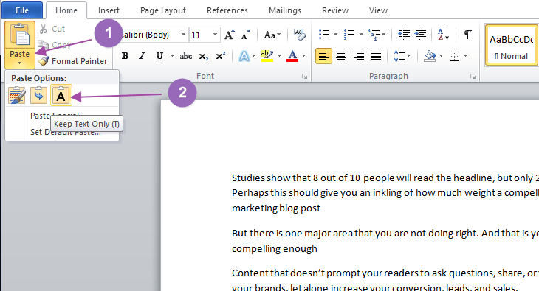Switch to the Insert tab
The width and height of the screenshot is (539, 291).
click(x=109, y=10)
